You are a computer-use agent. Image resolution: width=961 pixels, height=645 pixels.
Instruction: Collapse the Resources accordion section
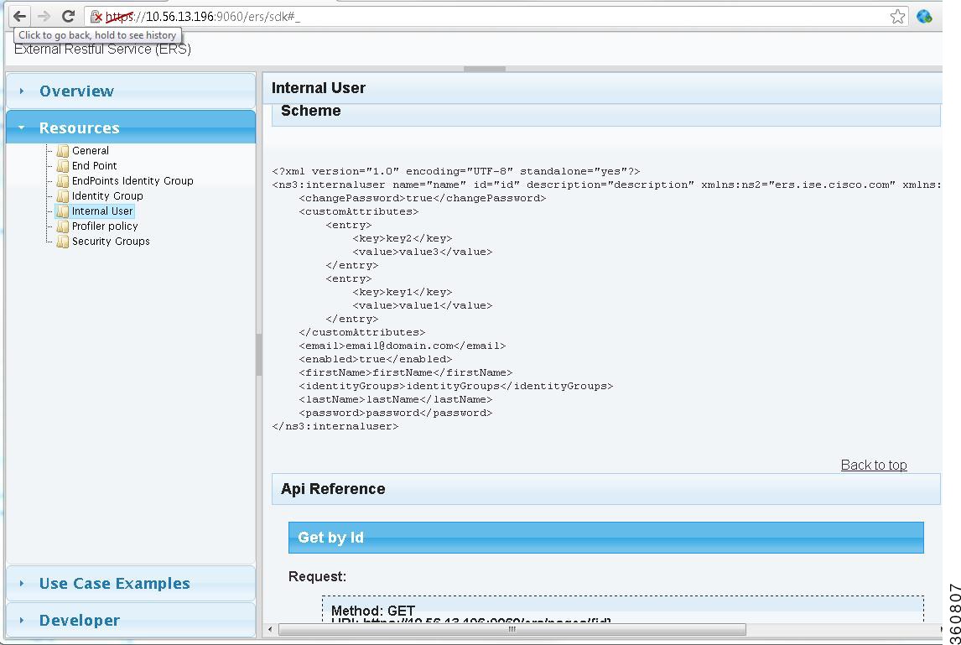131,127
